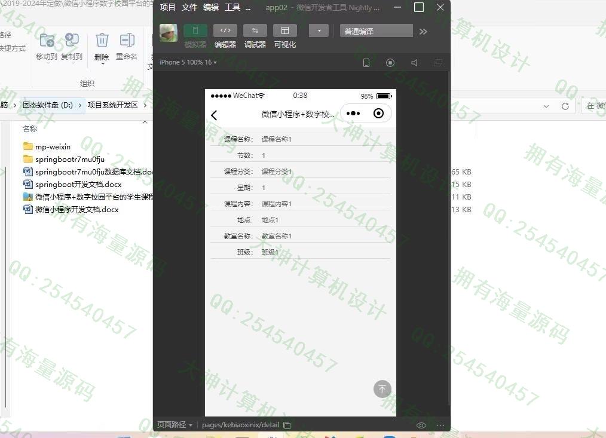This screenshot has height=438, width=606.
Task: Click the phone rotate device icon
Action: tap(366, 63)
